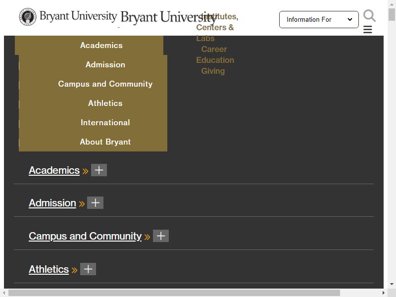This screenshot has width=396, height=297.
Task: Expand Campus and Community plus button
Action: (161, 236)
